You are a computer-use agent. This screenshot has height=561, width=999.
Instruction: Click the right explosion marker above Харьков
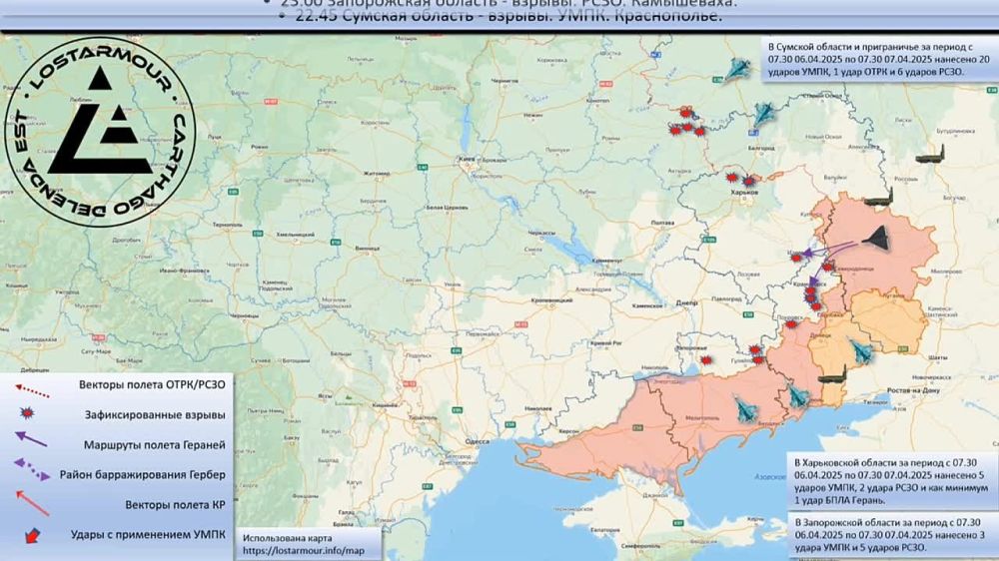tap(749, 181)
